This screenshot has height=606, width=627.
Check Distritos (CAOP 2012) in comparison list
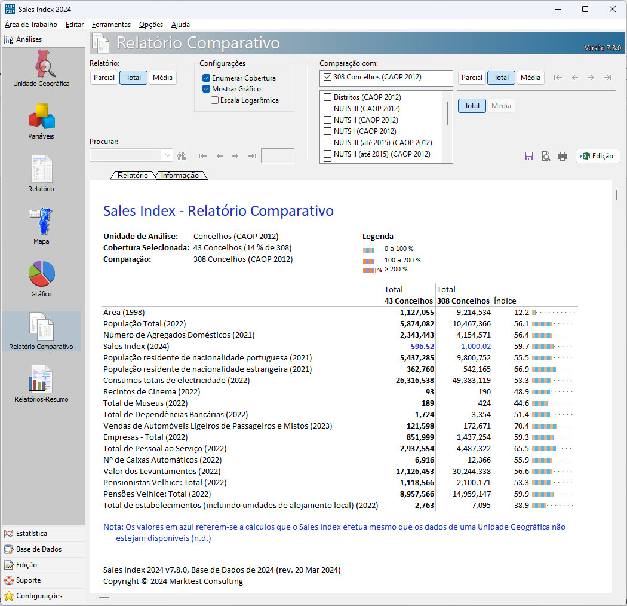(327, 97)
